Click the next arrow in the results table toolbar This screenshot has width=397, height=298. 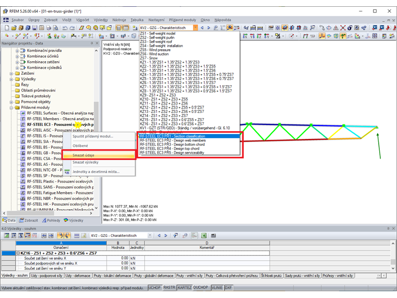pos(166,236)
